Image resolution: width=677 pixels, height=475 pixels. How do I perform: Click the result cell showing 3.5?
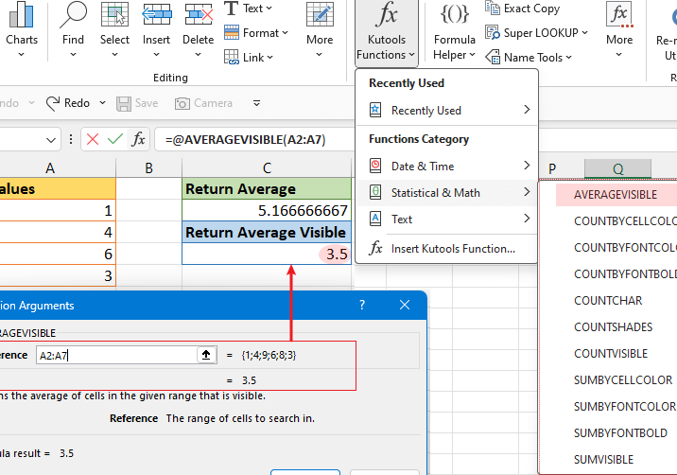point(267,254)
